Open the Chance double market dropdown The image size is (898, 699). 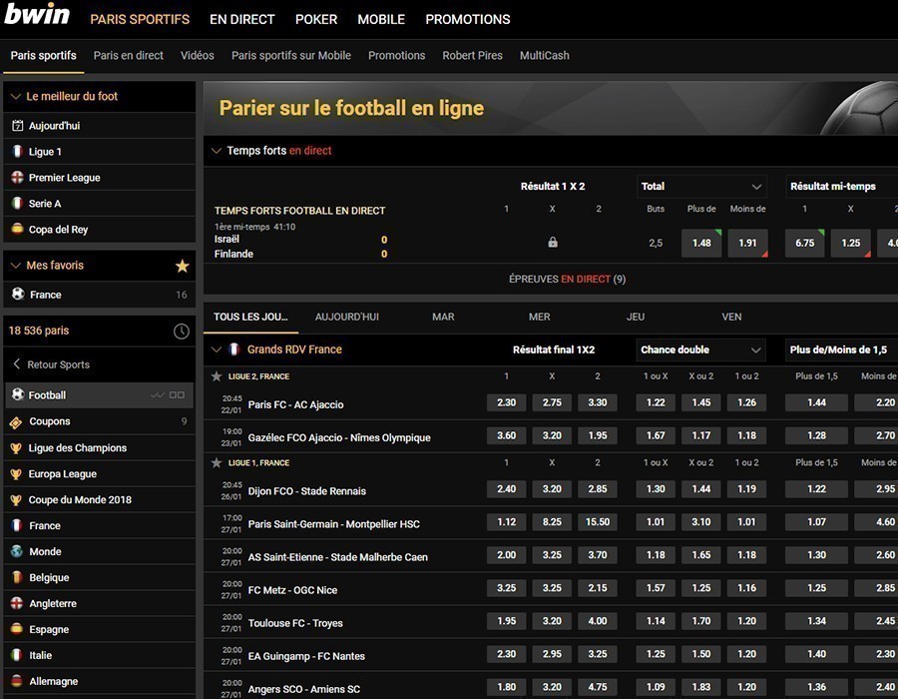pyautogui.click(x=701, y=349)
